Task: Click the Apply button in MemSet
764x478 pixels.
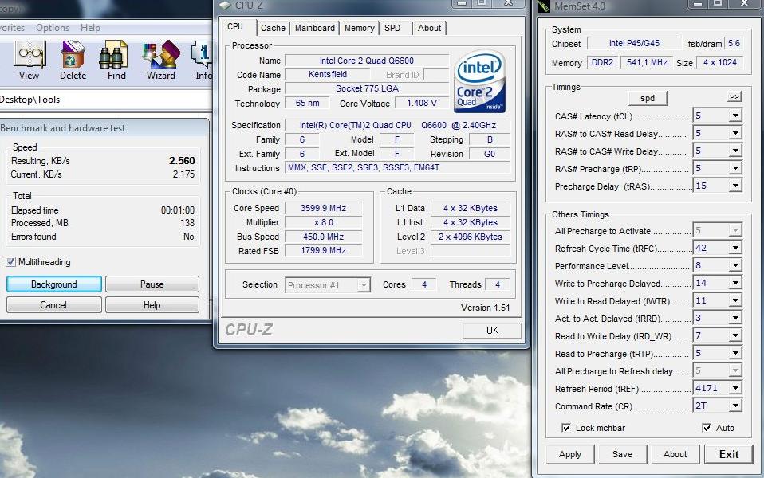Action: [570, 454]
